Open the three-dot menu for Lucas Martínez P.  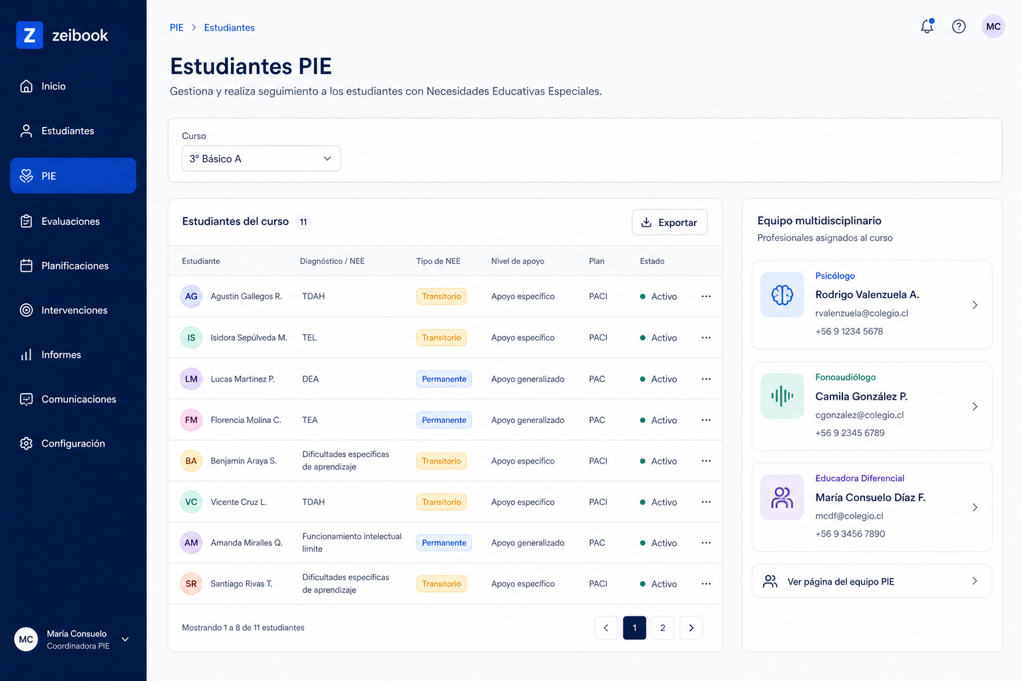coord(706,379)
